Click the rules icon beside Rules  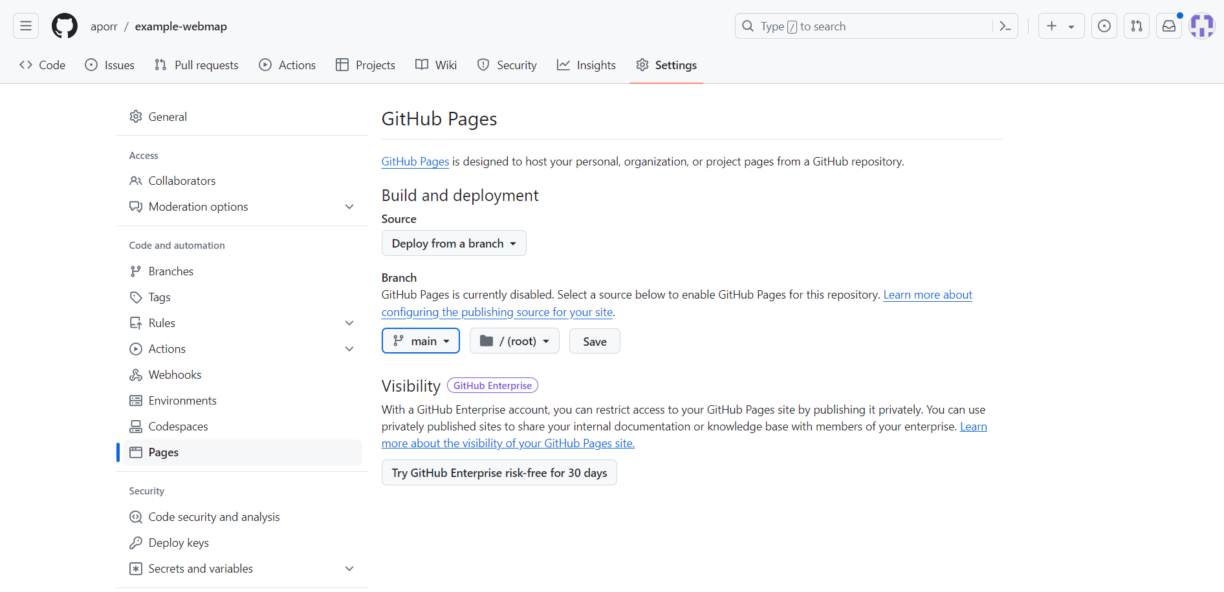click(136, 323)
